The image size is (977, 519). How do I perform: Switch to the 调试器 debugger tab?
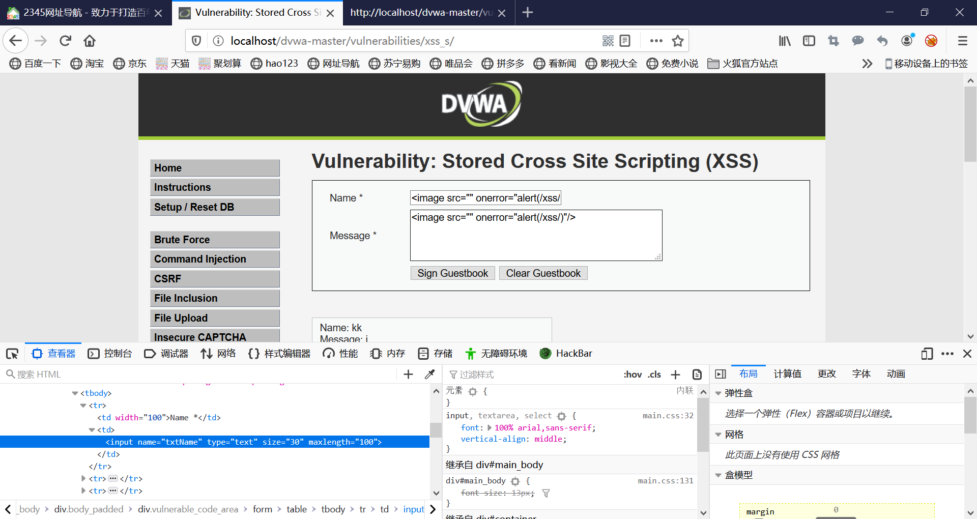[166, 354]
